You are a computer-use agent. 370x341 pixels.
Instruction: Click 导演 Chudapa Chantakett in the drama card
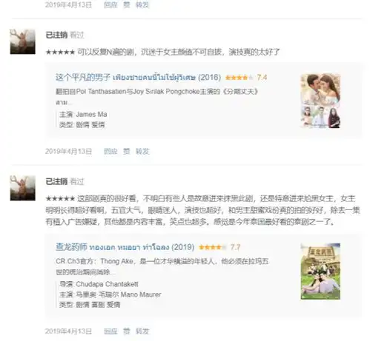(x=99, y=284)
